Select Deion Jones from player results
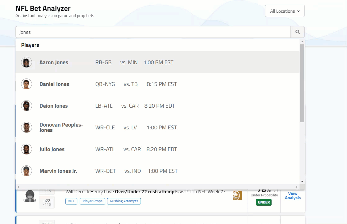This screenshot has height=224, width=347. pos(158,106)
